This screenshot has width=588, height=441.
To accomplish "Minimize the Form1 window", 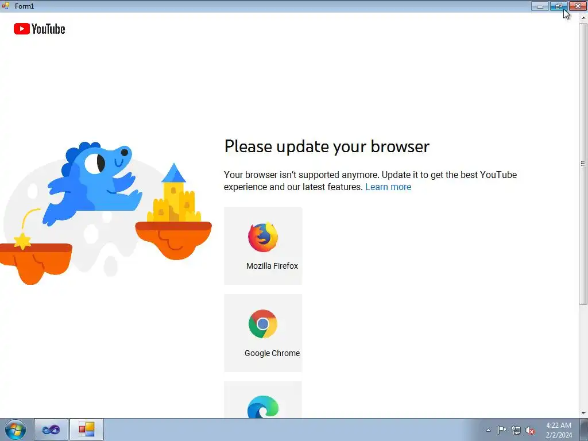I will click(x=540, y=6).
